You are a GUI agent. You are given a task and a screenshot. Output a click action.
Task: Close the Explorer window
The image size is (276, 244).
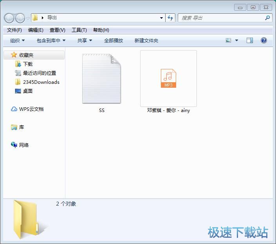pos(266,7)
